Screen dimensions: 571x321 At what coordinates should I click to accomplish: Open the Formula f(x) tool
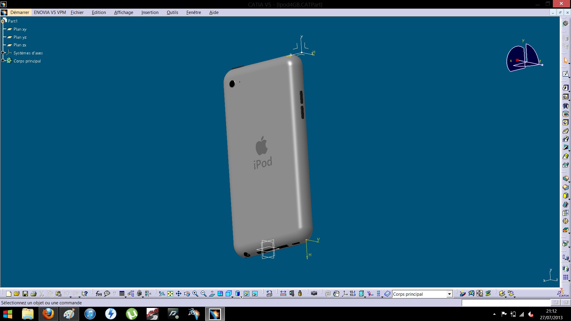point(99,294)
